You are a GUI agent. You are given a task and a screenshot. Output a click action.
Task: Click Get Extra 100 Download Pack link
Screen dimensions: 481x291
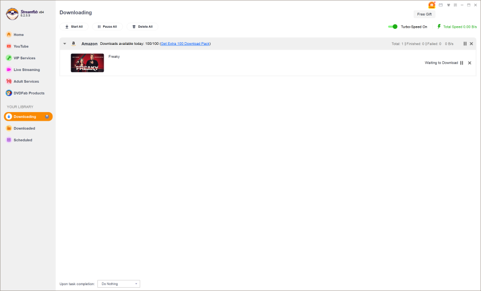tap(185, 44)
